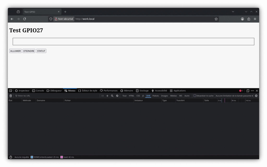Pause network recording

[102, 96]
